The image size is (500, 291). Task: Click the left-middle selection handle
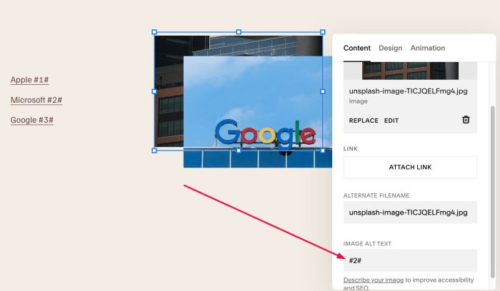tap(154, 91)
